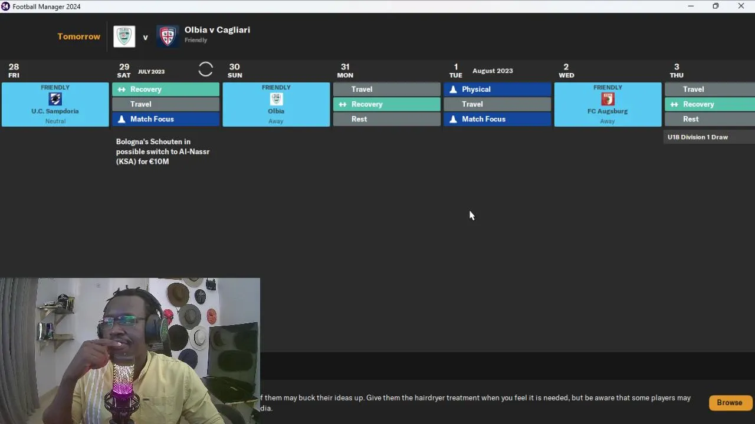755x424 pixels.
Task: Click the Browse button
Action: [730, 403]
